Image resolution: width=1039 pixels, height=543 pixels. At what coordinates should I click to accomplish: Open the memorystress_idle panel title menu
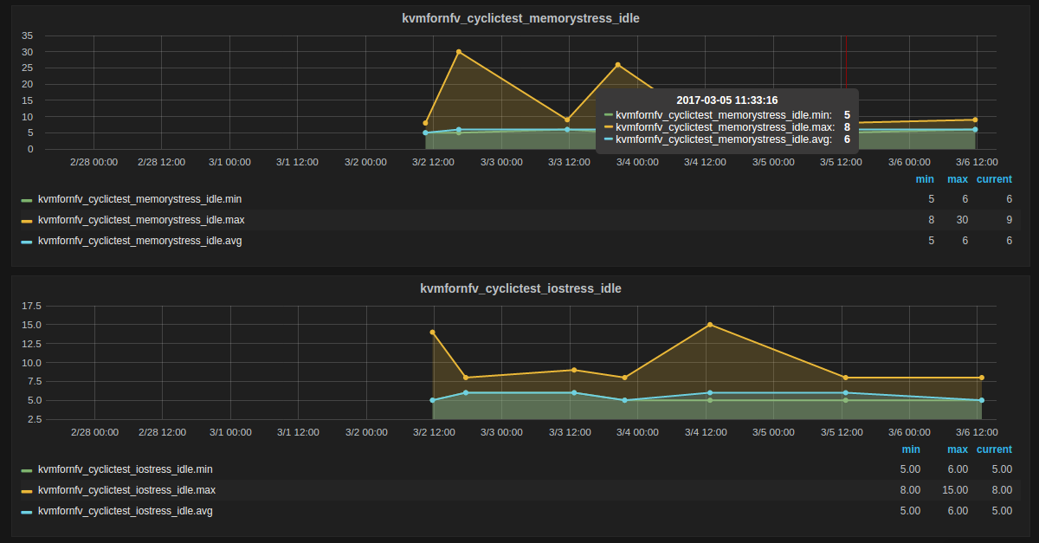click(x=520, y=18)
